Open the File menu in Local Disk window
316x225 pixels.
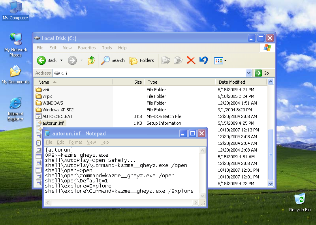(40, 48)
